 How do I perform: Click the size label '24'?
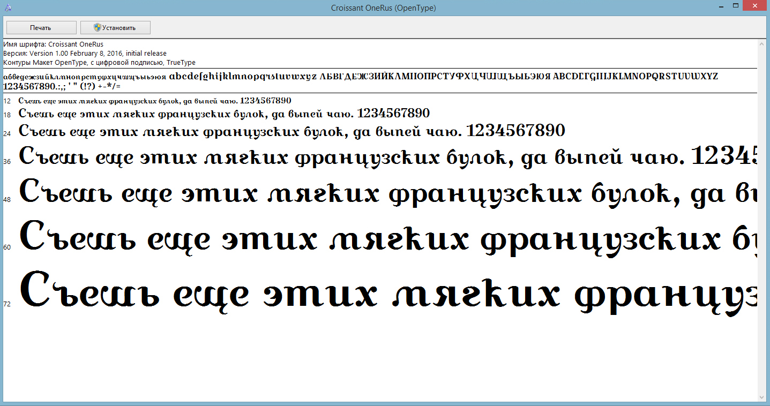(7, 133)
